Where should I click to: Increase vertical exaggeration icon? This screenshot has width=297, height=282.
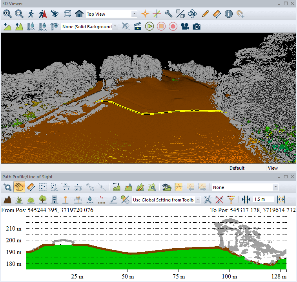coord(19,27)
